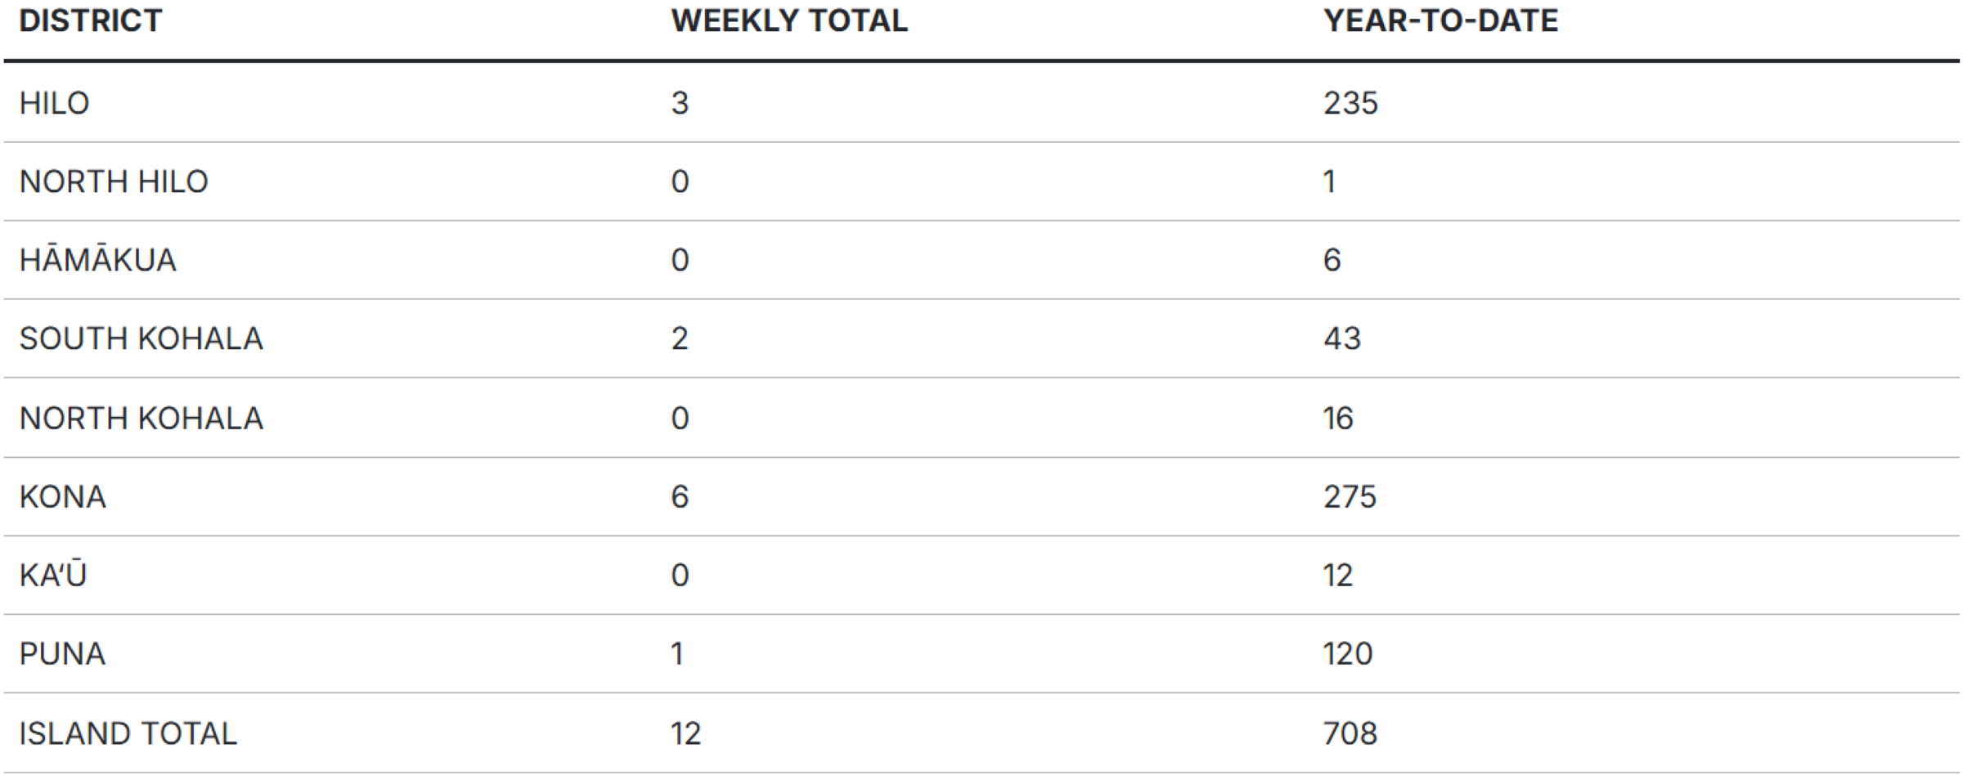Viewport: 1963px width, 775px height.
Task: Select the NORTH HILO row label
Action: (x=114, y=181)
